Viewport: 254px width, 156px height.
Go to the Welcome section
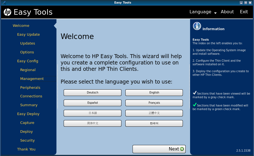tap(21, 26)
